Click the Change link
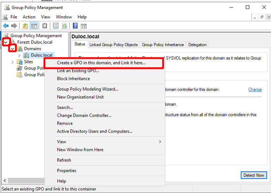 [255, 90]
